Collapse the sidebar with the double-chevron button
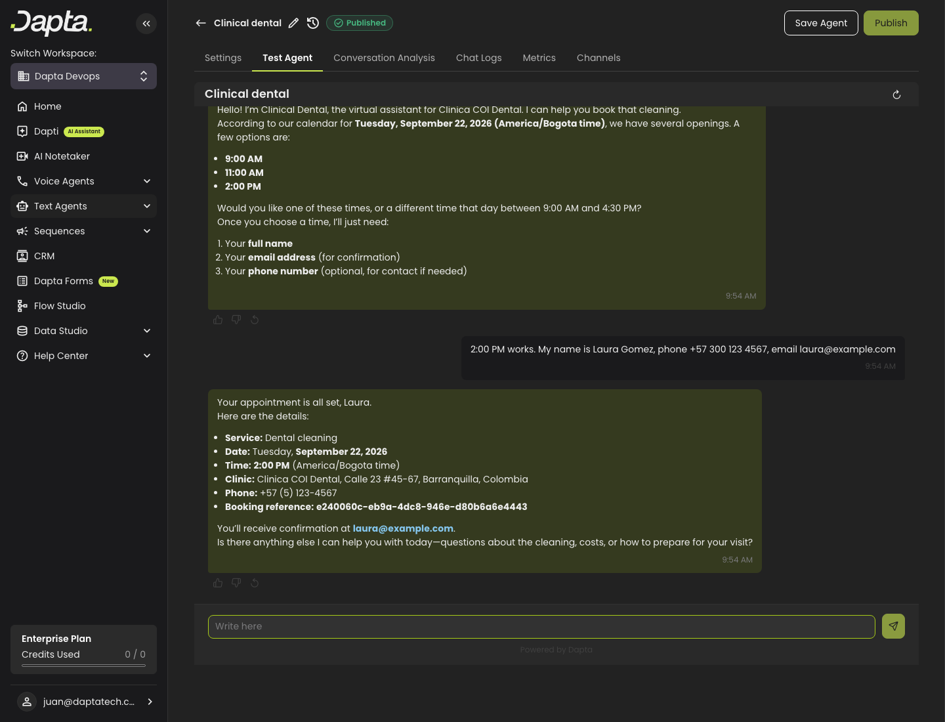The width and height of the screenshot is (945, 722). (146, 24)
